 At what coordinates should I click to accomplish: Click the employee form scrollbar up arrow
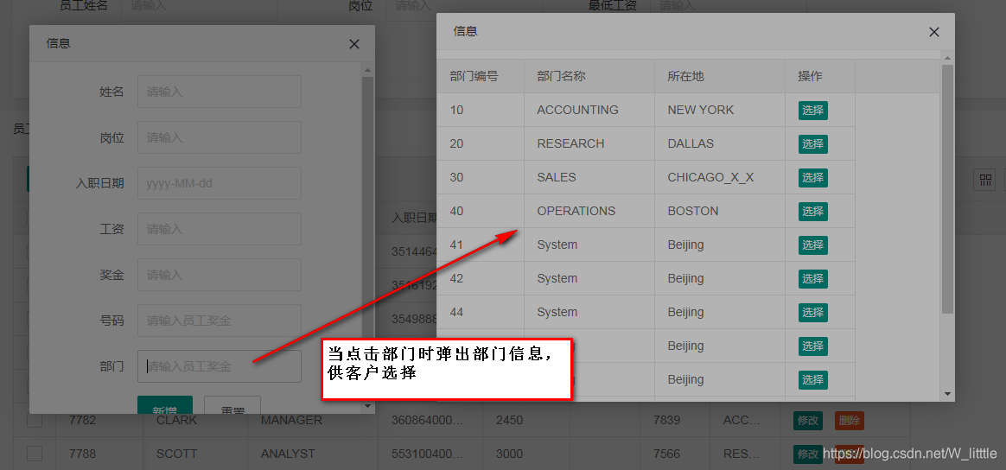point(367,71)
